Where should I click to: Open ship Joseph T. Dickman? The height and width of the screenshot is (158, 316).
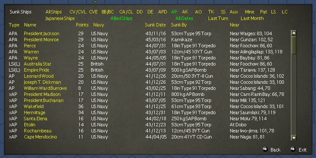coord(42,82)
